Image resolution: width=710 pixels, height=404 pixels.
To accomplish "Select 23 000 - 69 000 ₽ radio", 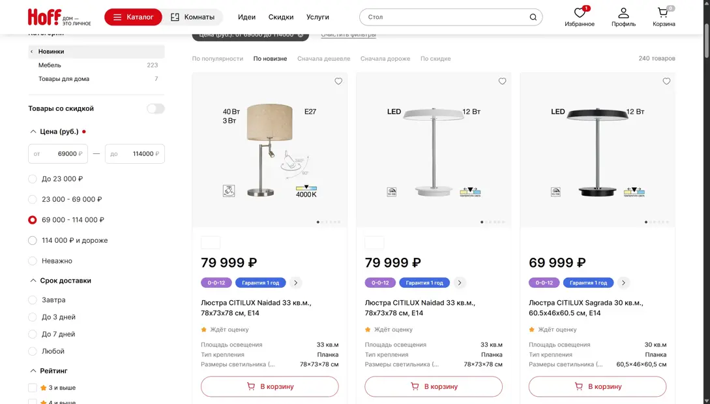I will tap(33, 199).
